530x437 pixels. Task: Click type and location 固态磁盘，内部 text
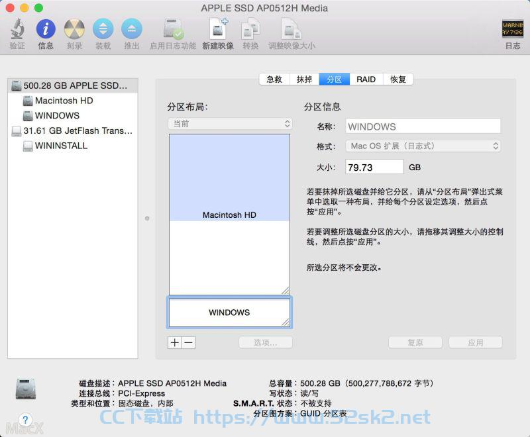pos(146,403)
